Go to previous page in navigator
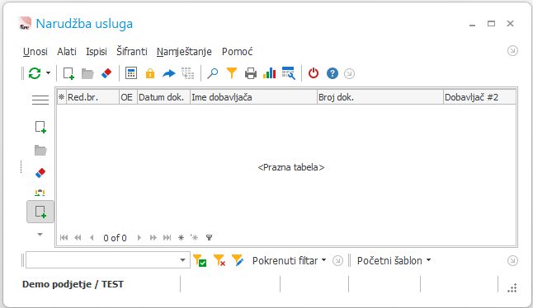Image resolution: width=533 pixels, height=308 pixels. pyautogui.click(x=78, y=238)
